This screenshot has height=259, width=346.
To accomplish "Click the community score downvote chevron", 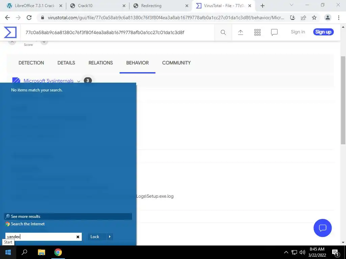I will click(44, 42).
